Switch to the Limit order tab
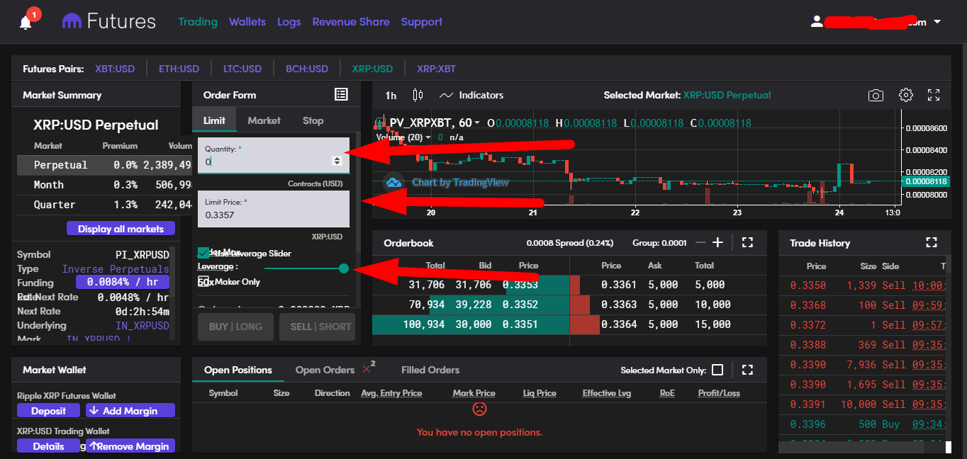 214,120
